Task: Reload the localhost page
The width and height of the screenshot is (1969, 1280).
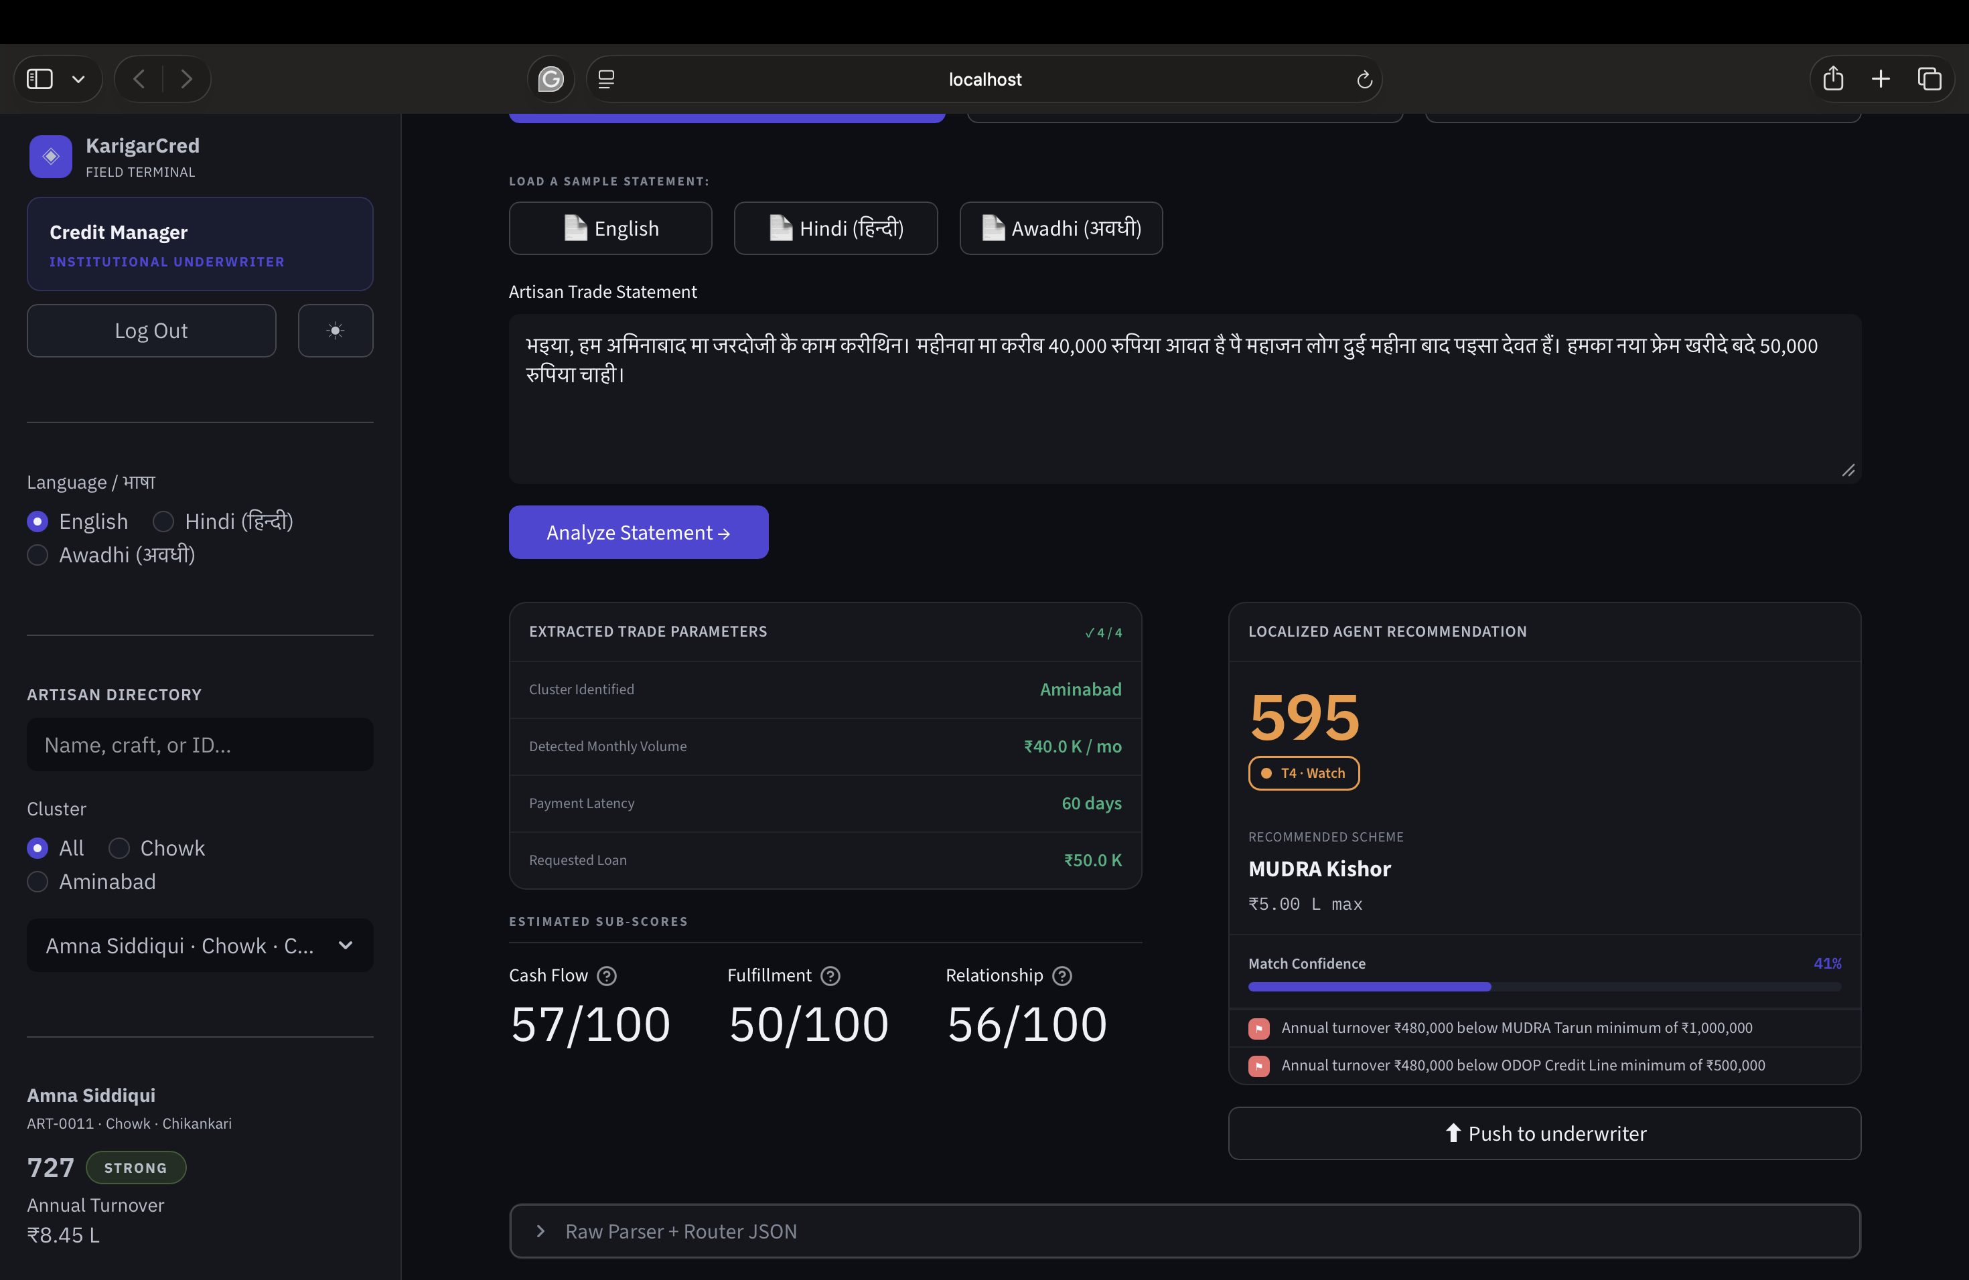Action: tap(1364, 80)
